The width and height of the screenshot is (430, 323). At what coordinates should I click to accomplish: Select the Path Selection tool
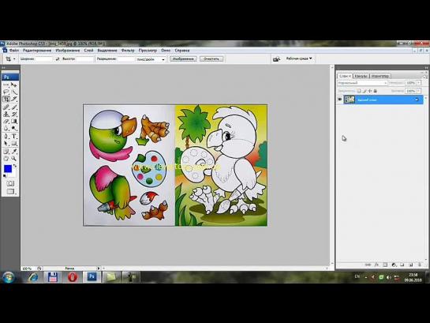pos(6,143)
